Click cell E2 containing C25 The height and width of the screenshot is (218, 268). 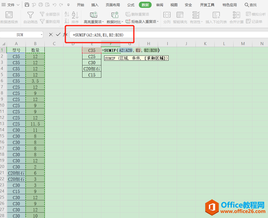pyautogui.click(x=92, y=56)
